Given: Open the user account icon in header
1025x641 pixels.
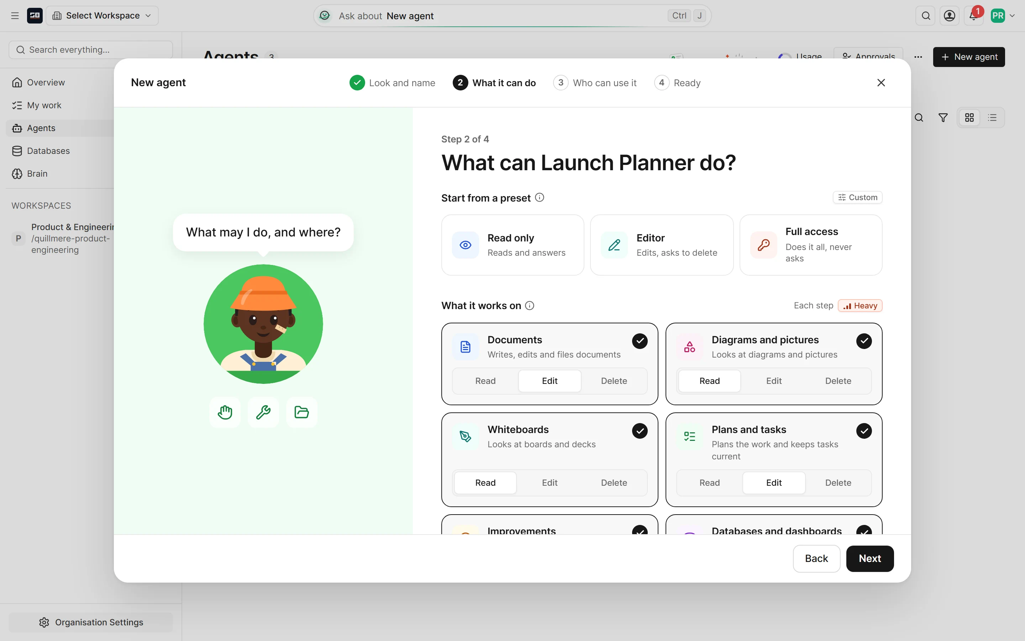Looking at the screenshot, I should [x=950, y=16].
